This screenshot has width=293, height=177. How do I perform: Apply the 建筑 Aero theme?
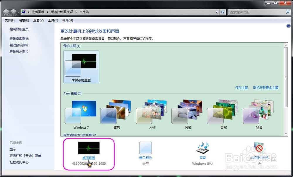117,114
